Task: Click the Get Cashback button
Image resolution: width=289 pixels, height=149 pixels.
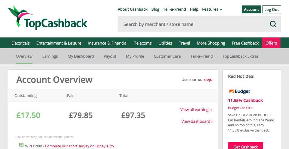Action: pos(246,146)
